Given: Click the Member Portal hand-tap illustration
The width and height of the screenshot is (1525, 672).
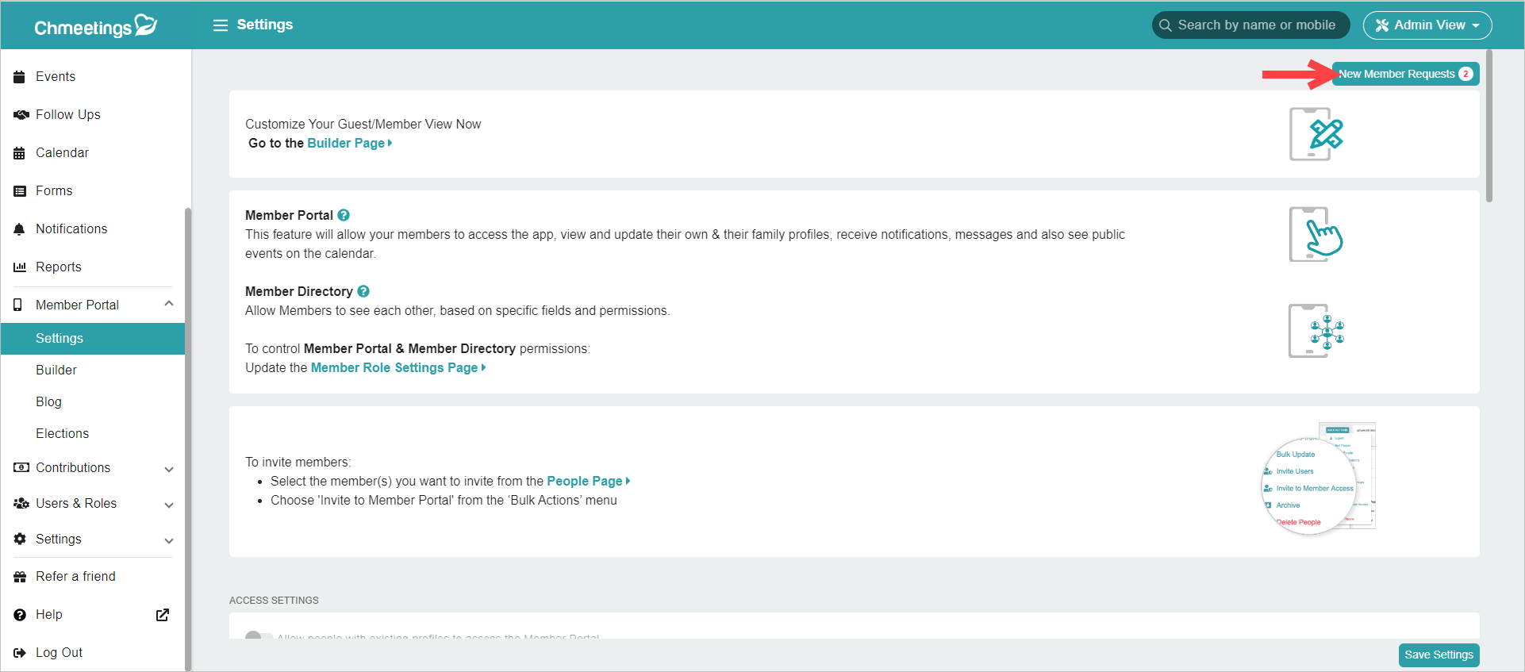Looking at the screenshot, I should [x=1316, y=235].
